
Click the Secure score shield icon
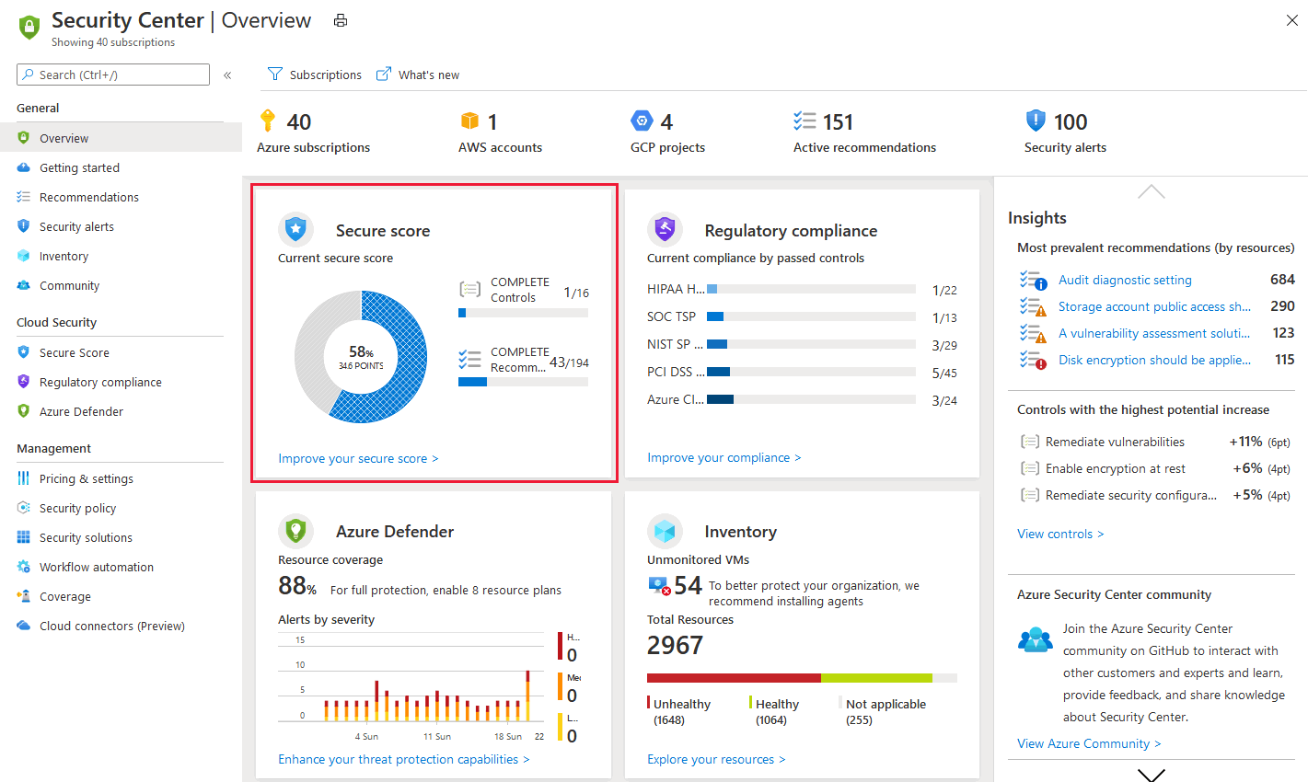(295, 230)
